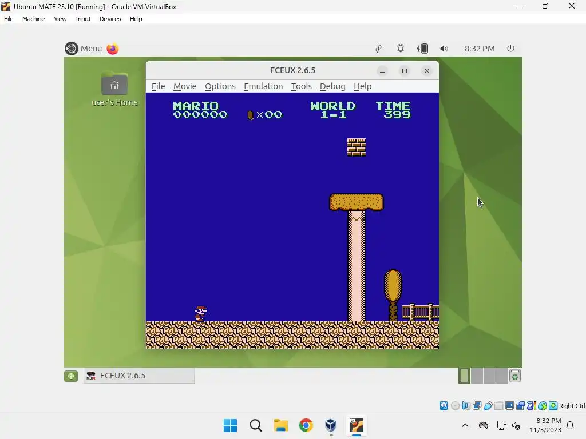Launch Firefox from the MATE panel
This screenshot has width=586, height=439.
tap(113, 49)
